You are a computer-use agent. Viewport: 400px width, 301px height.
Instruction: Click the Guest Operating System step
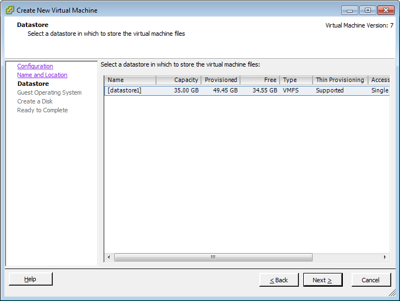click(49, 92)
